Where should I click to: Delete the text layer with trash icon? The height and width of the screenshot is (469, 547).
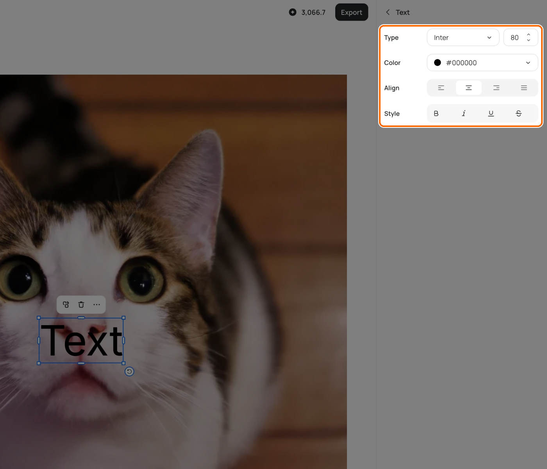point(81,304)
